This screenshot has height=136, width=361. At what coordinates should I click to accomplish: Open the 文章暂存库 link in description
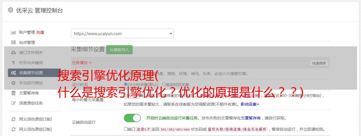[251, 118]
